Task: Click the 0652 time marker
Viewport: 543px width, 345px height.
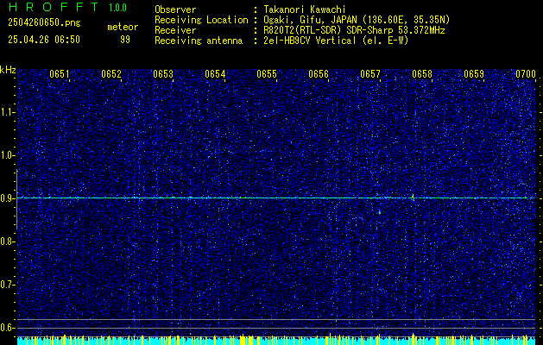Action: (x=111, y=74)
